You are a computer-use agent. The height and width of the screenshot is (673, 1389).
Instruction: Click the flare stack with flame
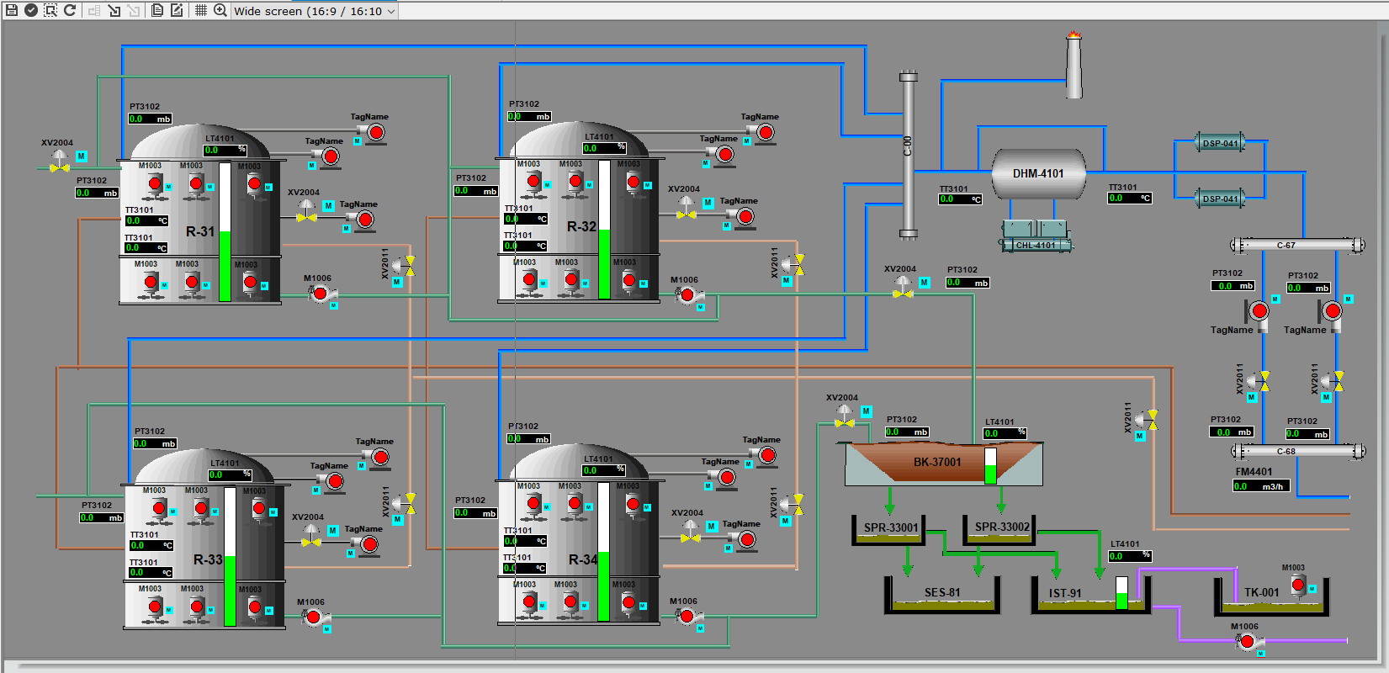[x=1074, y=66]
